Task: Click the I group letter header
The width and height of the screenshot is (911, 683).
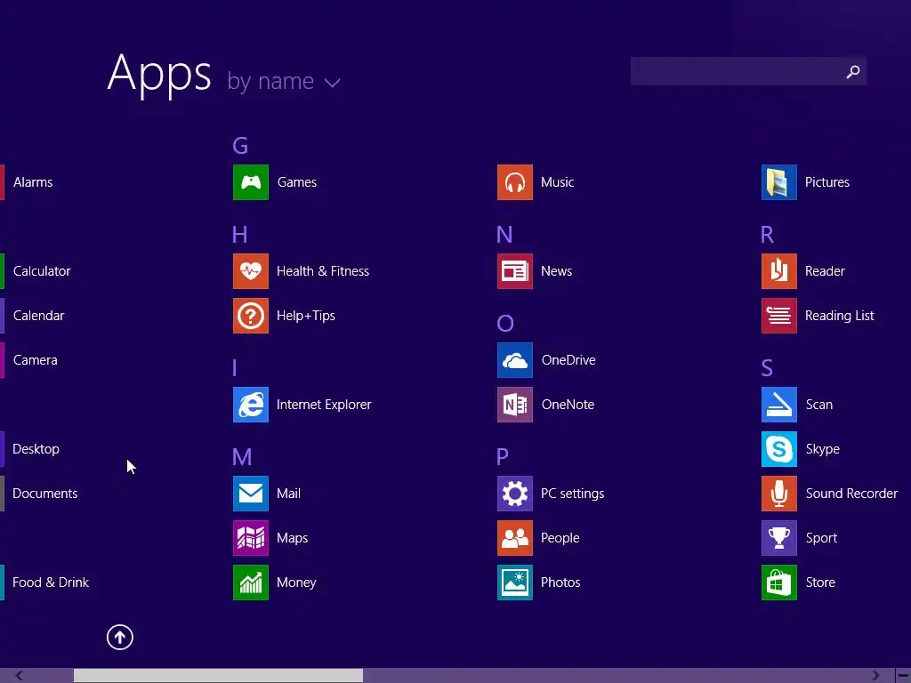Action: [235, 368]
